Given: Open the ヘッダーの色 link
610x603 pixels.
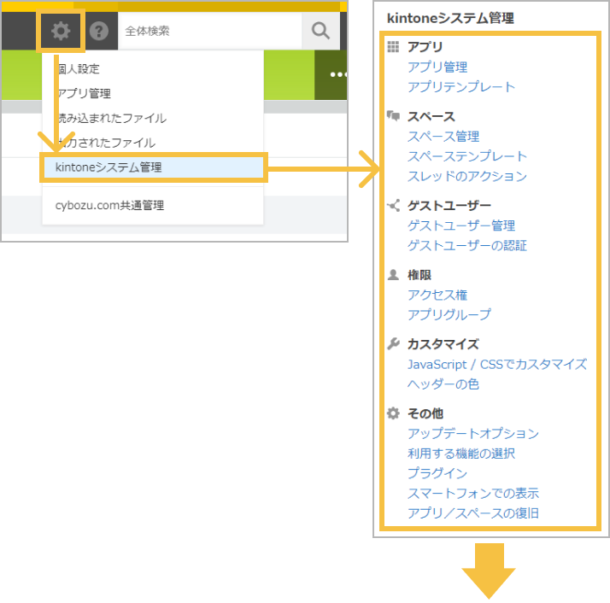Looking at the screenshot, I should coord(443,384).
